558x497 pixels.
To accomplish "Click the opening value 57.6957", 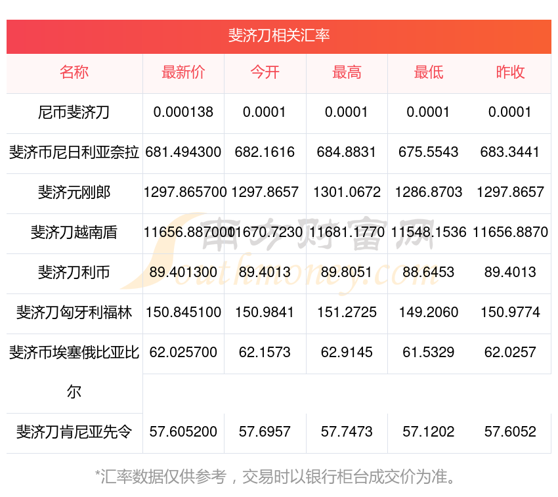I will click(x=265, y=432).
